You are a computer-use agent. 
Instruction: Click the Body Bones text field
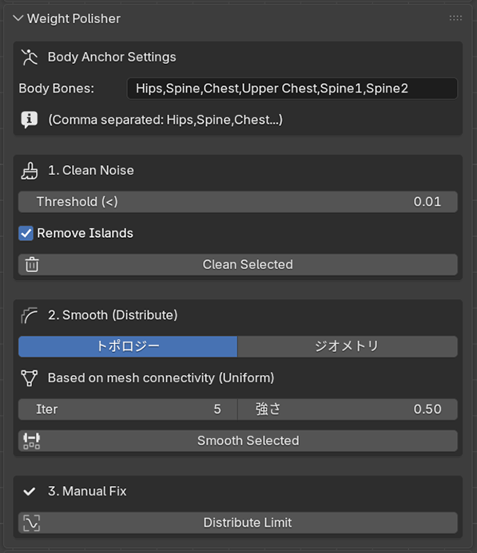[x=292, y=89]
